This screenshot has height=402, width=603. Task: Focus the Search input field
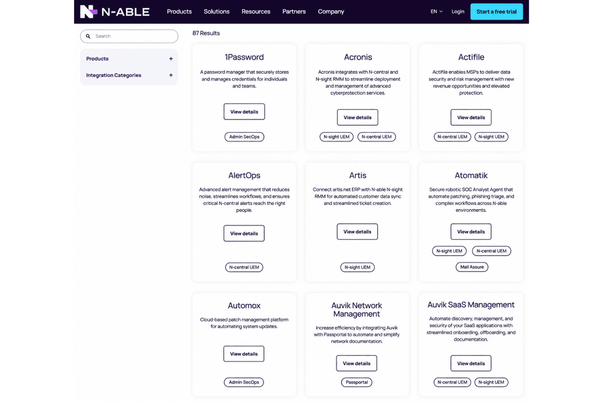(129, 36)
